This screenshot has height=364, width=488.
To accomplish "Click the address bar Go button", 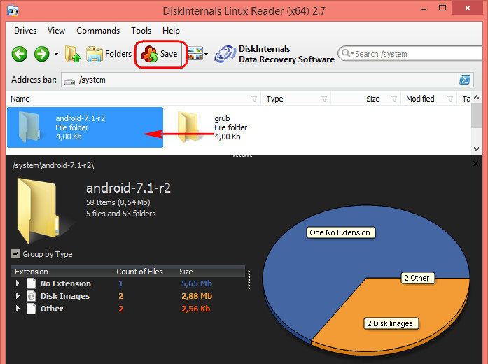I will click(x=465, y=80).
